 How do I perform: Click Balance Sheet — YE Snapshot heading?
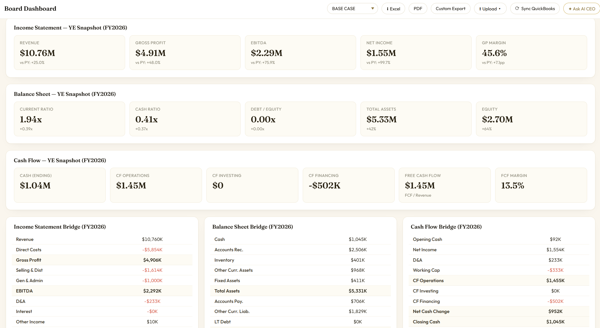pyautogui.click(x=65, y=94)
